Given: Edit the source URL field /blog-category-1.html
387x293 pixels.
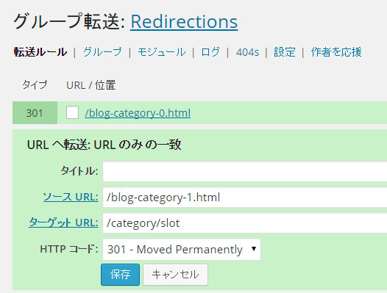Looking at the screenshot, I should [x=244, y=198].
